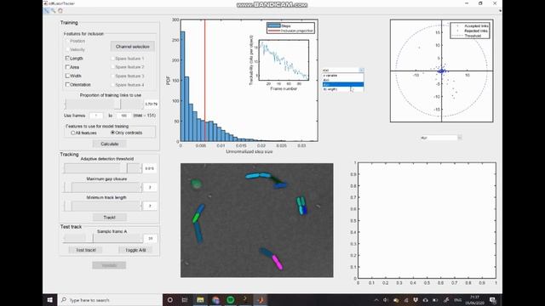Click the greyed Validate button
This screenshot has height=306, width=545.
tap(109, 265)
